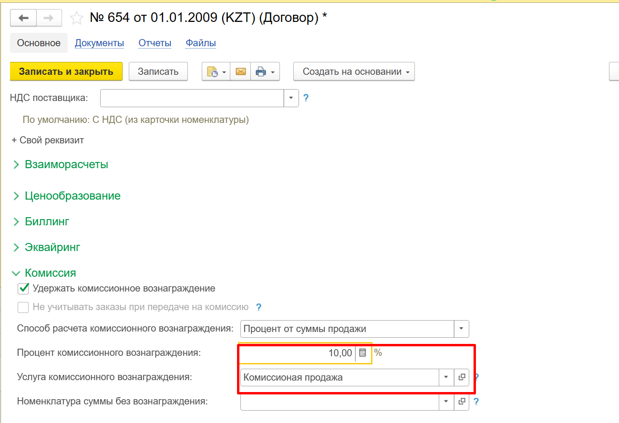Star the contract as a favorite

(x=76, y=18)
